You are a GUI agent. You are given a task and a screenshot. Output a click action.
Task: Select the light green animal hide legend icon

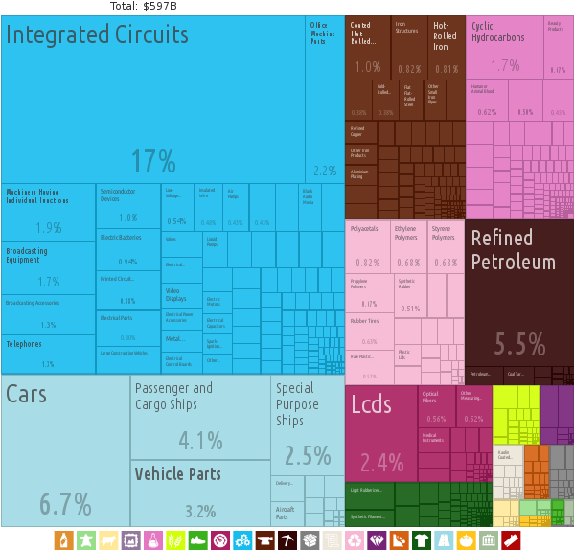[86, 540]
